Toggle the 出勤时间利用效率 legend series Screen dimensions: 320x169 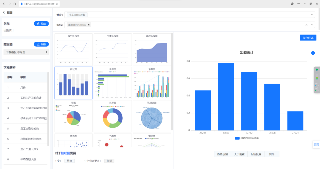[x=247, y=138]
